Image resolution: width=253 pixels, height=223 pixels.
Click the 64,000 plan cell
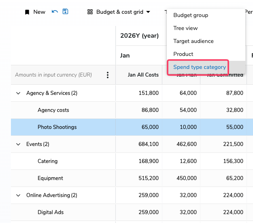(181, 93)
